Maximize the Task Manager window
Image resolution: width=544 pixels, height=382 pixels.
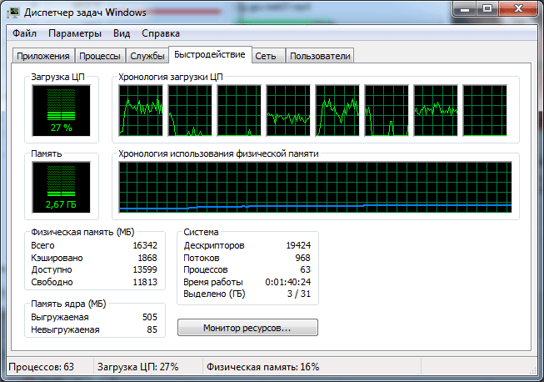click(x=487, y=8)
